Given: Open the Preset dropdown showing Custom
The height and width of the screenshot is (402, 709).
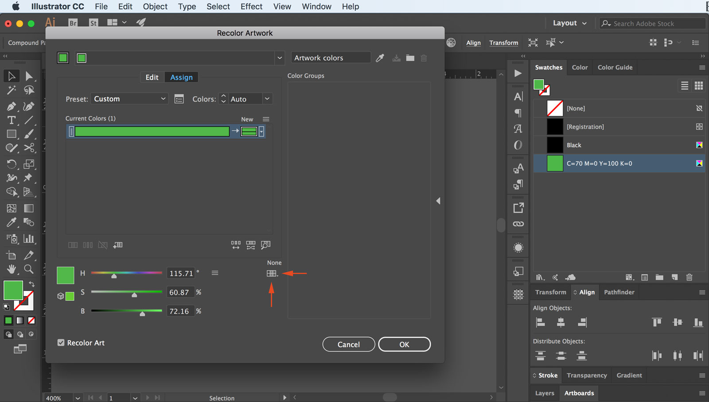Looking at the screenshot, I should click(129, 98).
